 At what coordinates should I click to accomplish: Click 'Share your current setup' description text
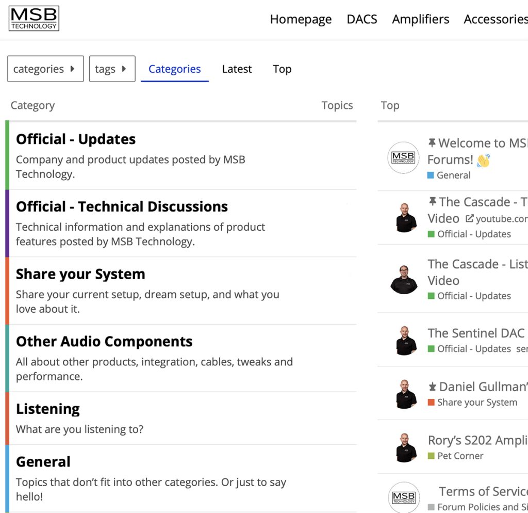coord(147,302)
